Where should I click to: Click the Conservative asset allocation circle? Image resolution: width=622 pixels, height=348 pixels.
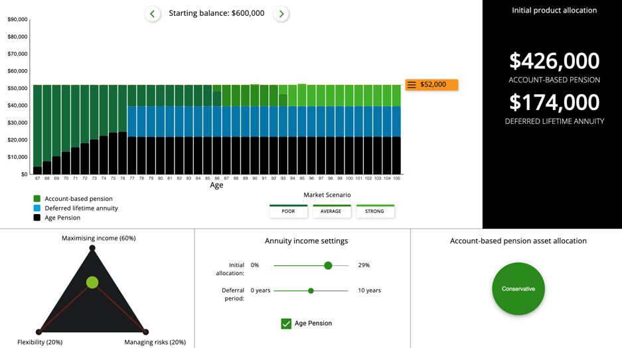(518, 289)
